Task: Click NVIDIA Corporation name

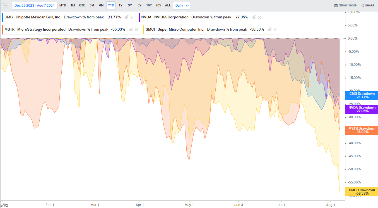Action: [171, 17]
